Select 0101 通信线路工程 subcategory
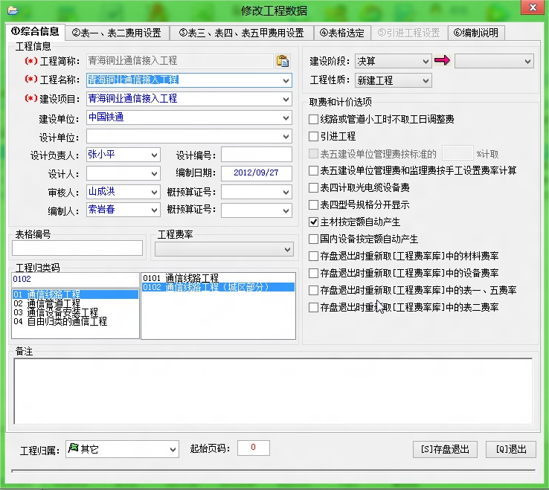The width and height of the screenshot is (549, 490). [x=218, y=278]
